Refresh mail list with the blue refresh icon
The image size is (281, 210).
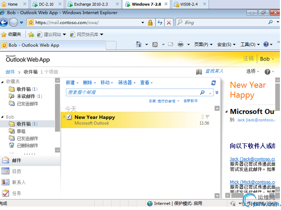point(213,83)
